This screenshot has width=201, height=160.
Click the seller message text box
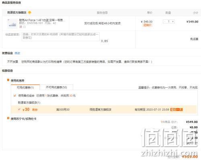point(61,37)
